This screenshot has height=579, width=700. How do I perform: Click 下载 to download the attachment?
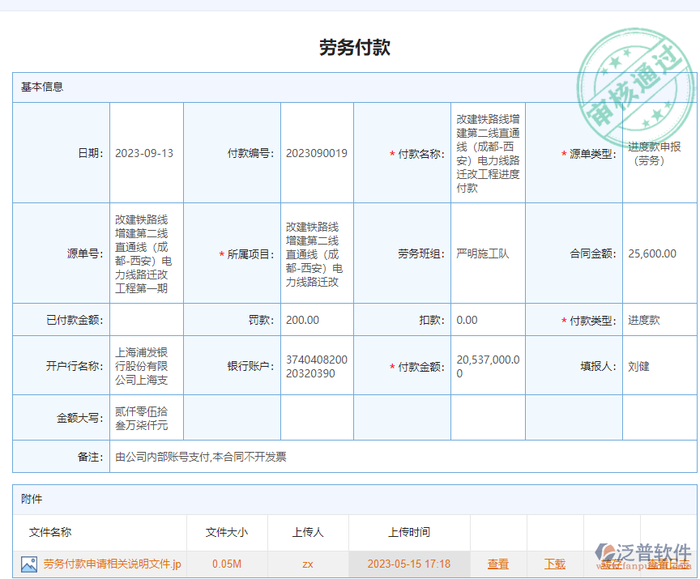(x=554, y=563)
